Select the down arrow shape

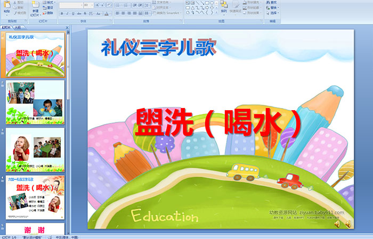pyautogui.click(x=212, y=8)
